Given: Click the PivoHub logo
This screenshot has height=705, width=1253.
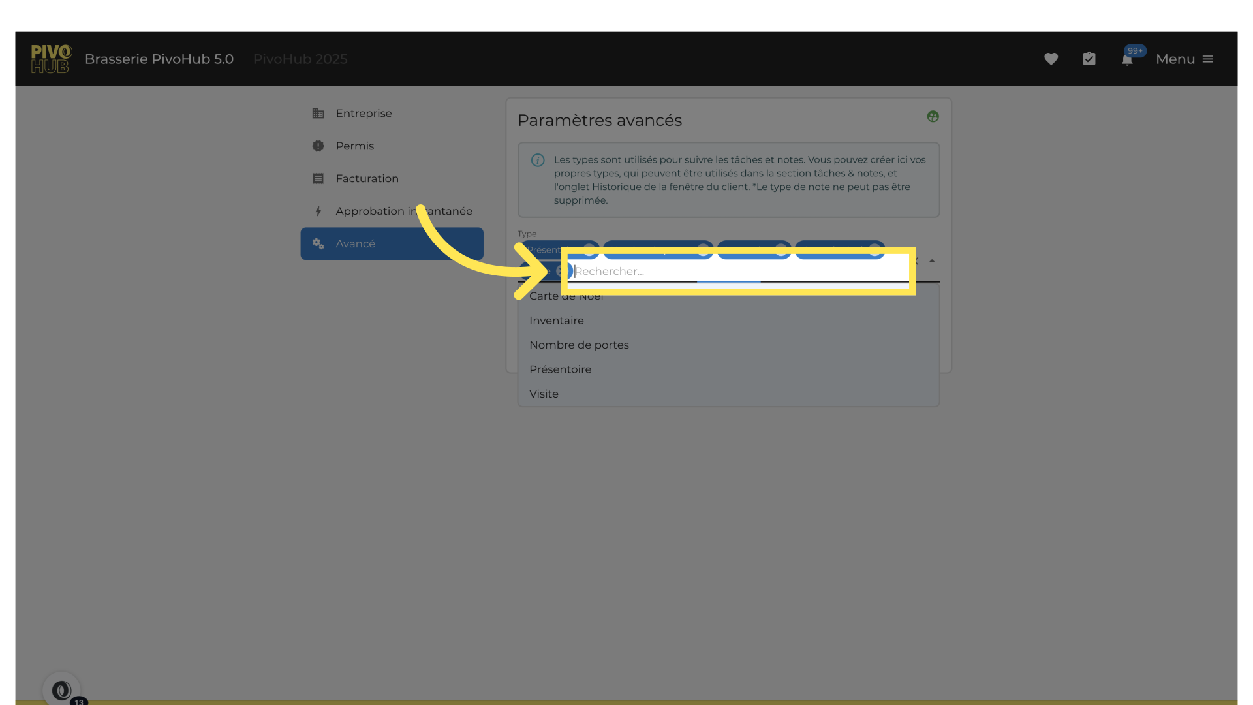Looking at the screenshot, I should pos(51,59).
